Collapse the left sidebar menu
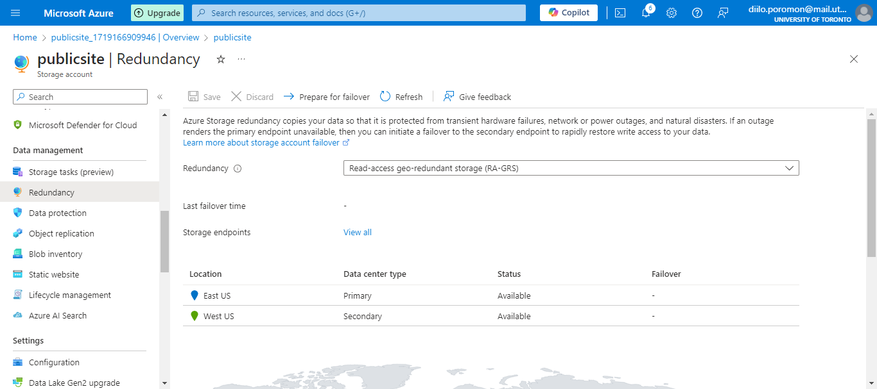The image size is (877, 389). point(160,97)
